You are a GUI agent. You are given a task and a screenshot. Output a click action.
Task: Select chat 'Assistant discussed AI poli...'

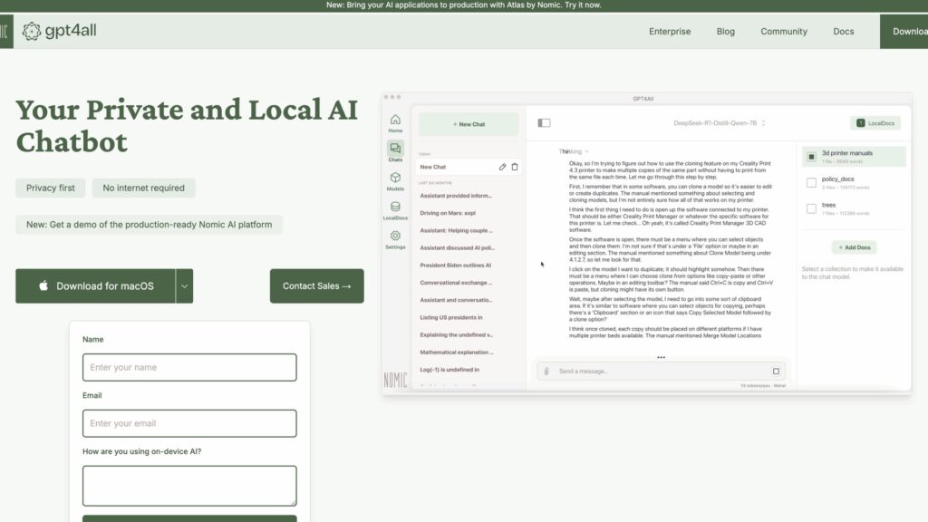coord(457,248)
